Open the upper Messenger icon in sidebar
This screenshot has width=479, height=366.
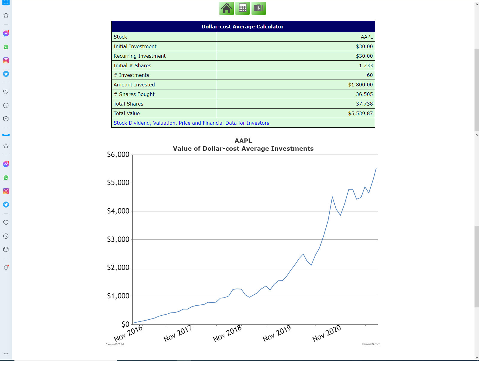coord(6,33)
